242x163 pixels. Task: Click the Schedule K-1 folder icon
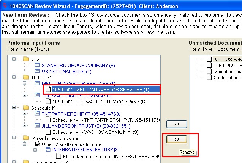pos(26,107)
